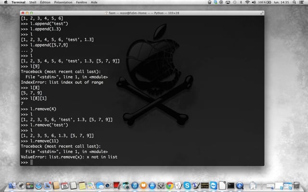Open the Trash in the Dock

coord(296,185)
